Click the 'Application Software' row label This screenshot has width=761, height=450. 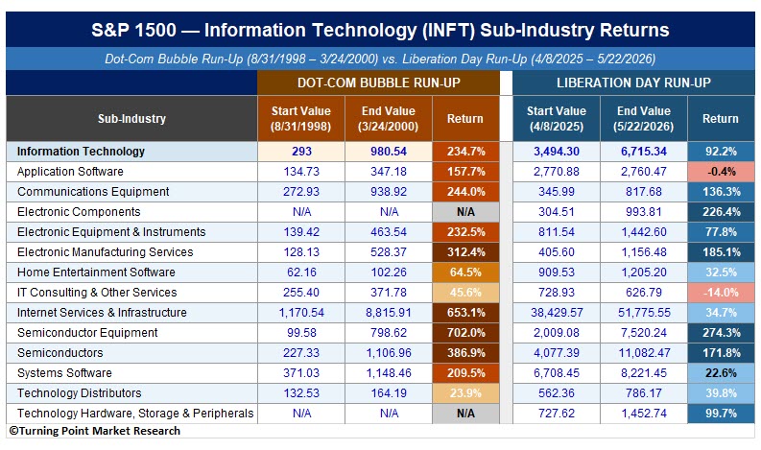70,172
